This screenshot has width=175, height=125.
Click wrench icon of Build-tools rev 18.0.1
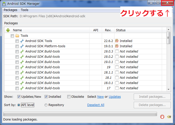point(22,83)
